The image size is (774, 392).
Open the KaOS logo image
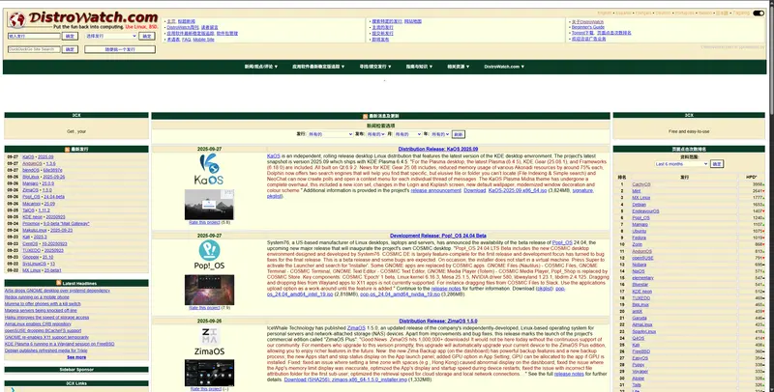coord(209,169)
